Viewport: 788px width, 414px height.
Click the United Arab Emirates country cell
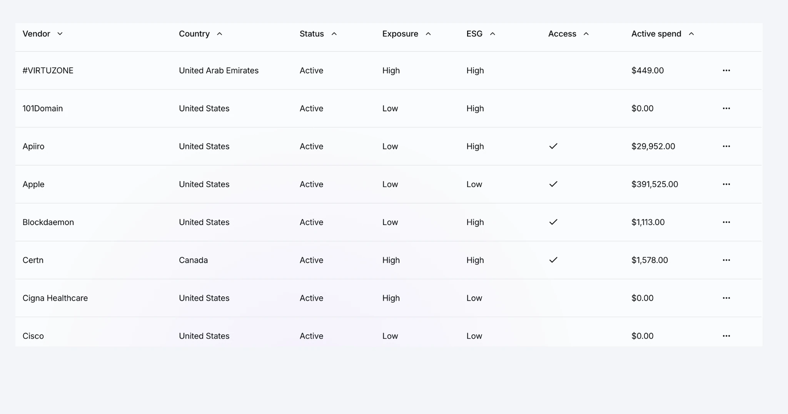[x=219, y=71]
